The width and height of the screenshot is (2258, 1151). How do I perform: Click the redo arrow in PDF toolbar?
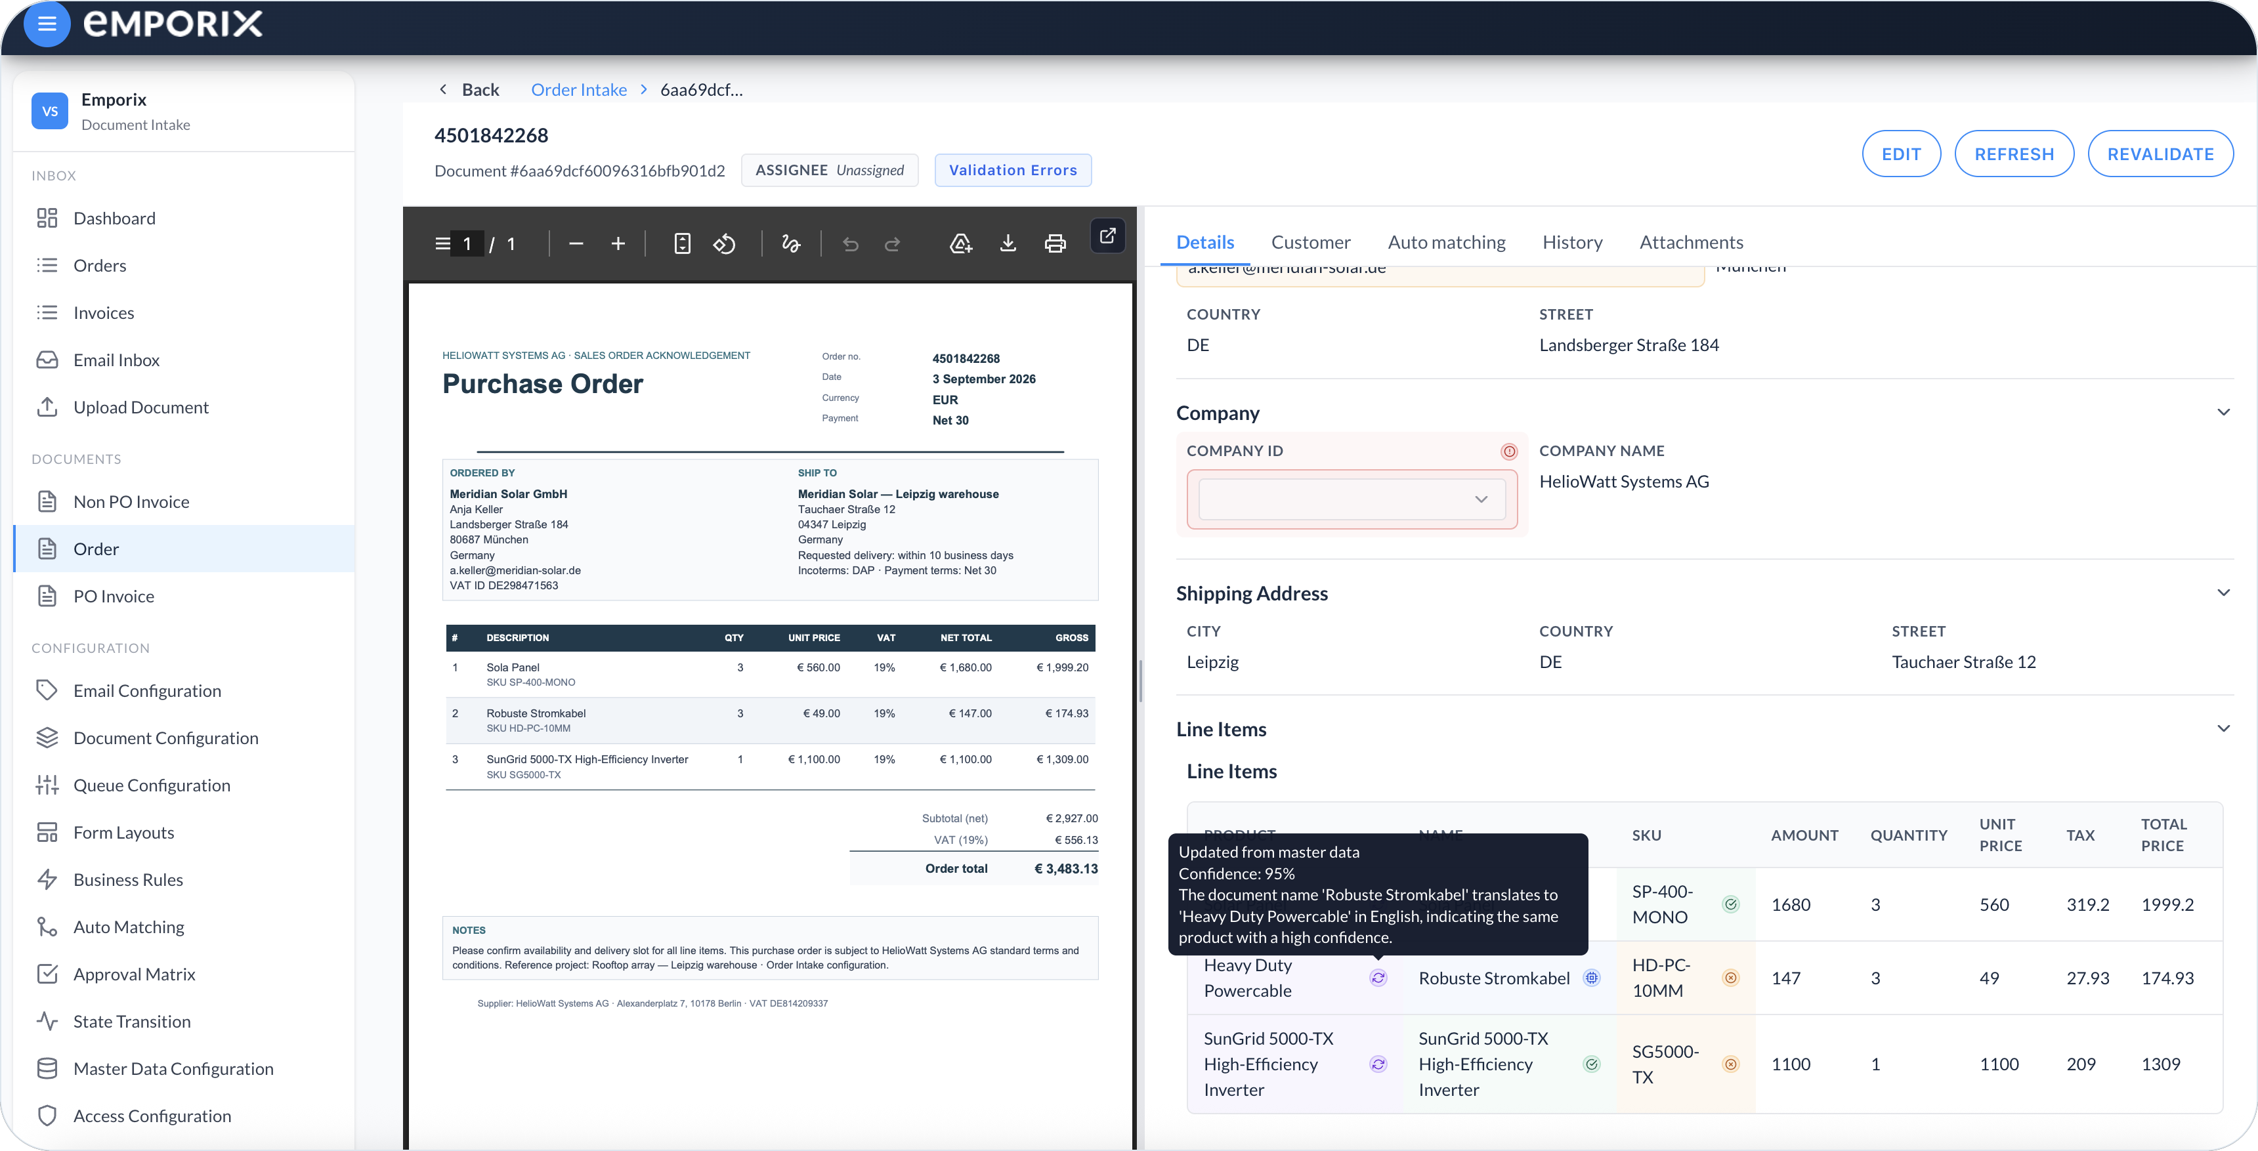pyautogui.click(x=892, y=243)
